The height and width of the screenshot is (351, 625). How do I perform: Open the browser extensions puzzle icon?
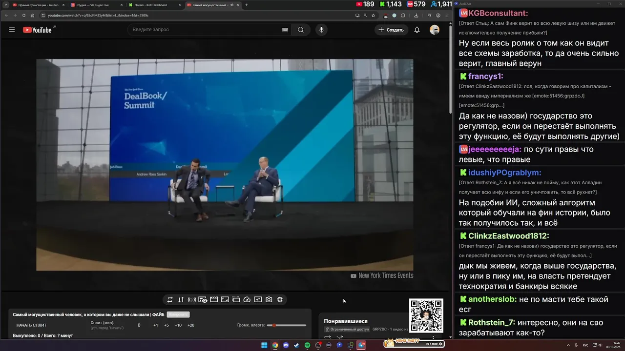point(403,15)
